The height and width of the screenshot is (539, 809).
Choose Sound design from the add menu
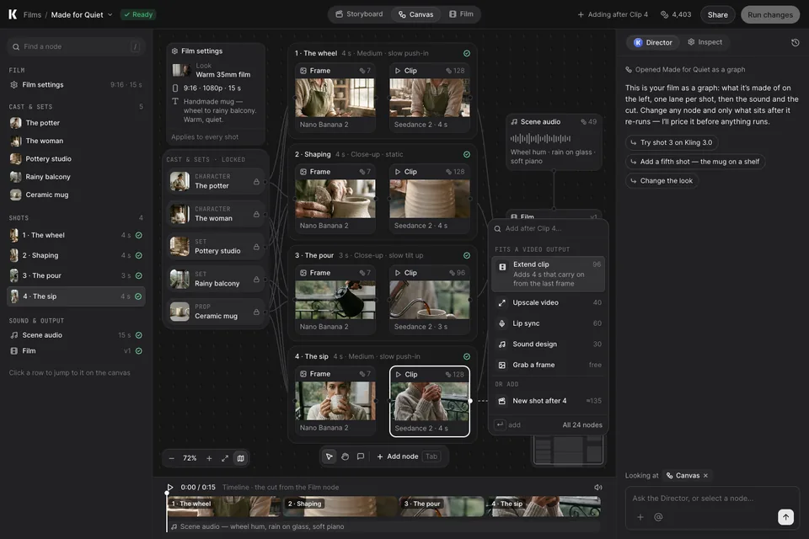tap(548, 344)
